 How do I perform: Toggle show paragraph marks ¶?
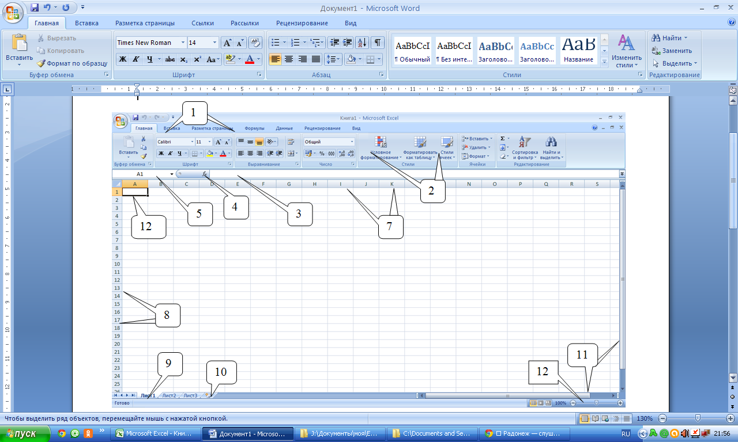coord(378,43)
